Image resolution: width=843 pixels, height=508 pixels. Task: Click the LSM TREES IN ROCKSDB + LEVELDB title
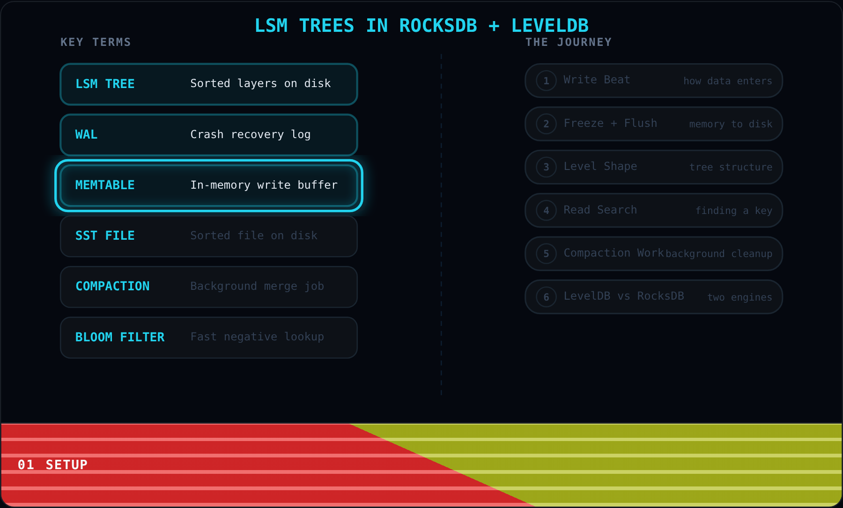click(421, 25)
